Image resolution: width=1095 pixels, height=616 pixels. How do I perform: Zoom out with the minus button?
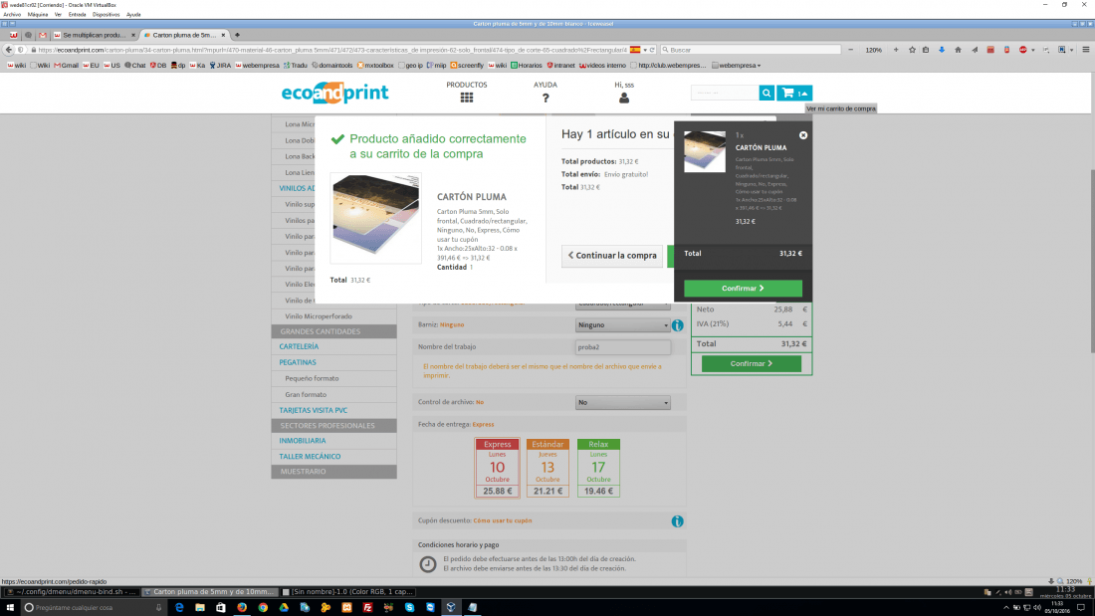tap(850, 50)
